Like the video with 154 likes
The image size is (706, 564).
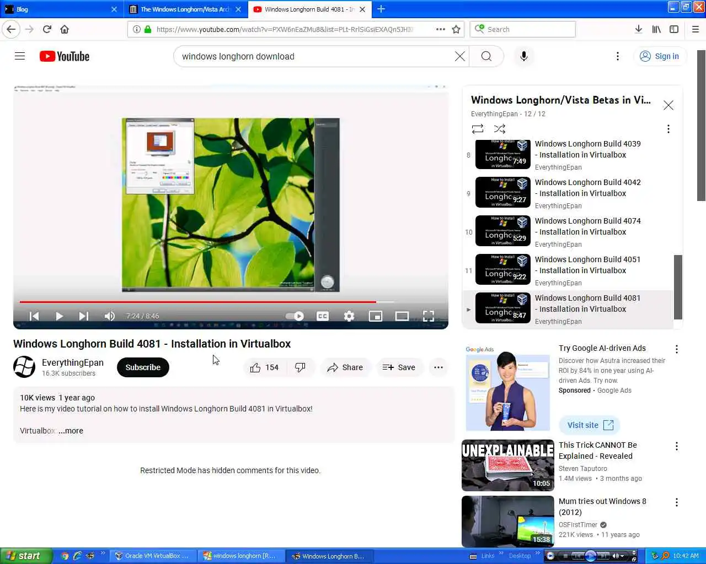265,367
